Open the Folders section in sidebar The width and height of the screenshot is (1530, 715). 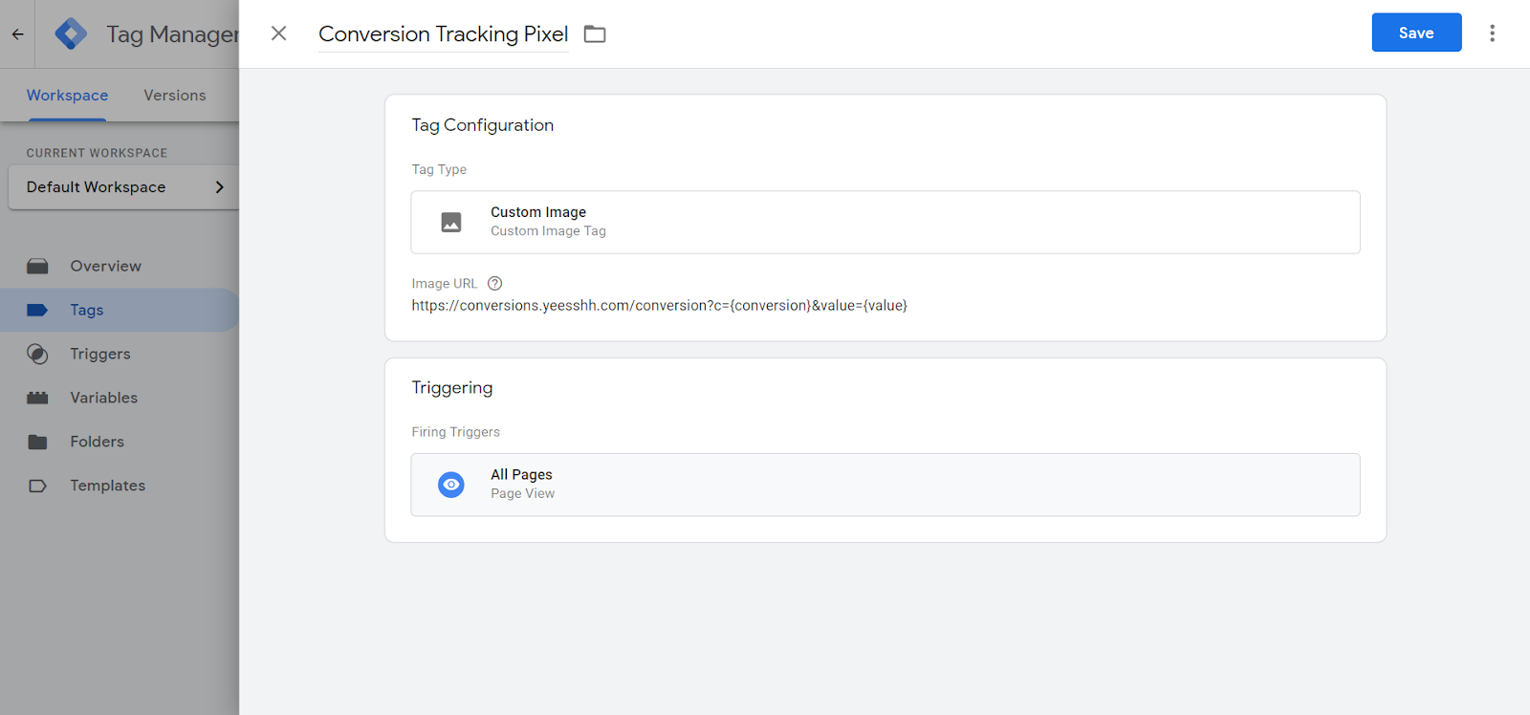[x=97, y=442]
